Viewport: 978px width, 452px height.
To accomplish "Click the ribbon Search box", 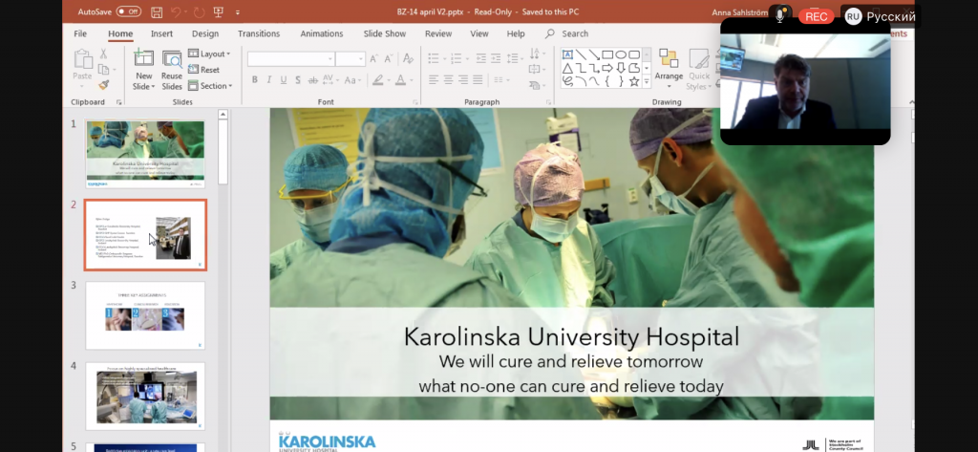I will coord(567,33).
